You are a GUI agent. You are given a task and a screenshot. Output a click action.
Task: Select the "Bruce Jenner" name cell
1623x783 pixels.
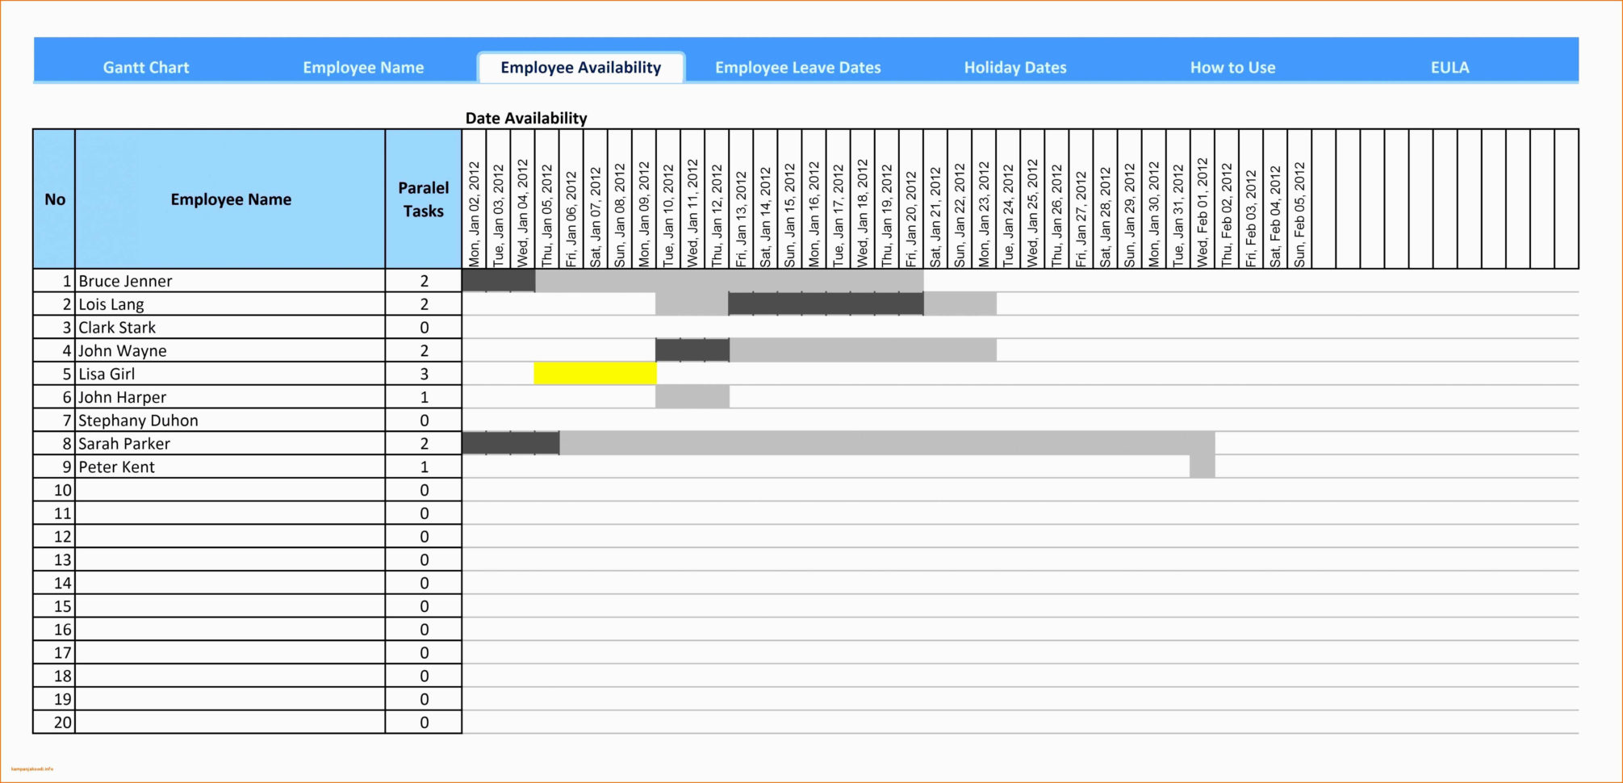pos(231,281)
